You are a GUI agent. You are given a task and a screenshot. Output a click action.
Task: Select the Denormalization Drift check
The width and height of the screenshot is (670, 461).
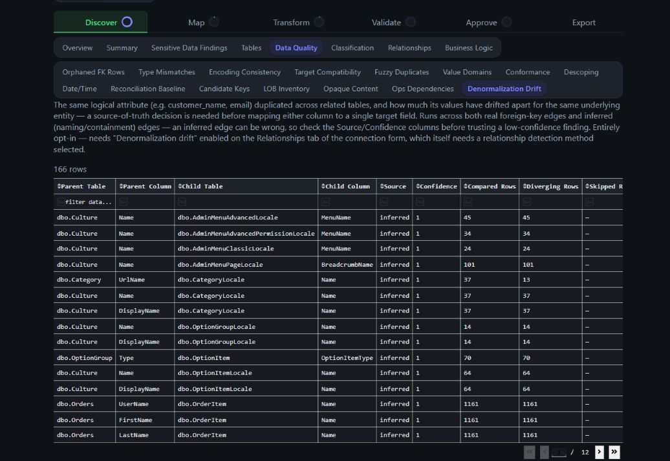[504, 89]
